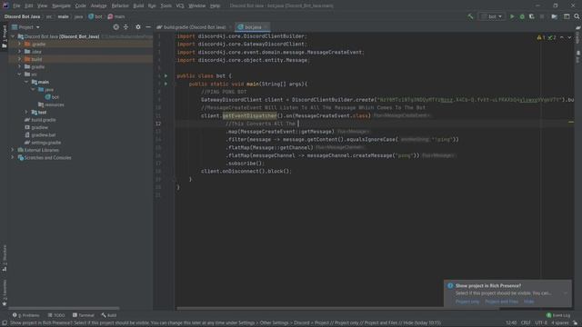582x327 pixels.
Task: Select bot class file in project tree
Action: (x=52, y=97)
